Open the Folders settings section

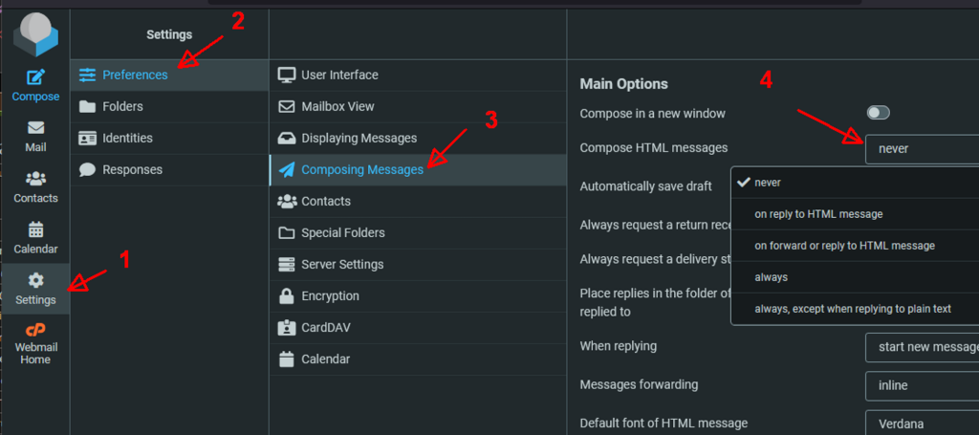pyautogui.click(x=122, y=106)
